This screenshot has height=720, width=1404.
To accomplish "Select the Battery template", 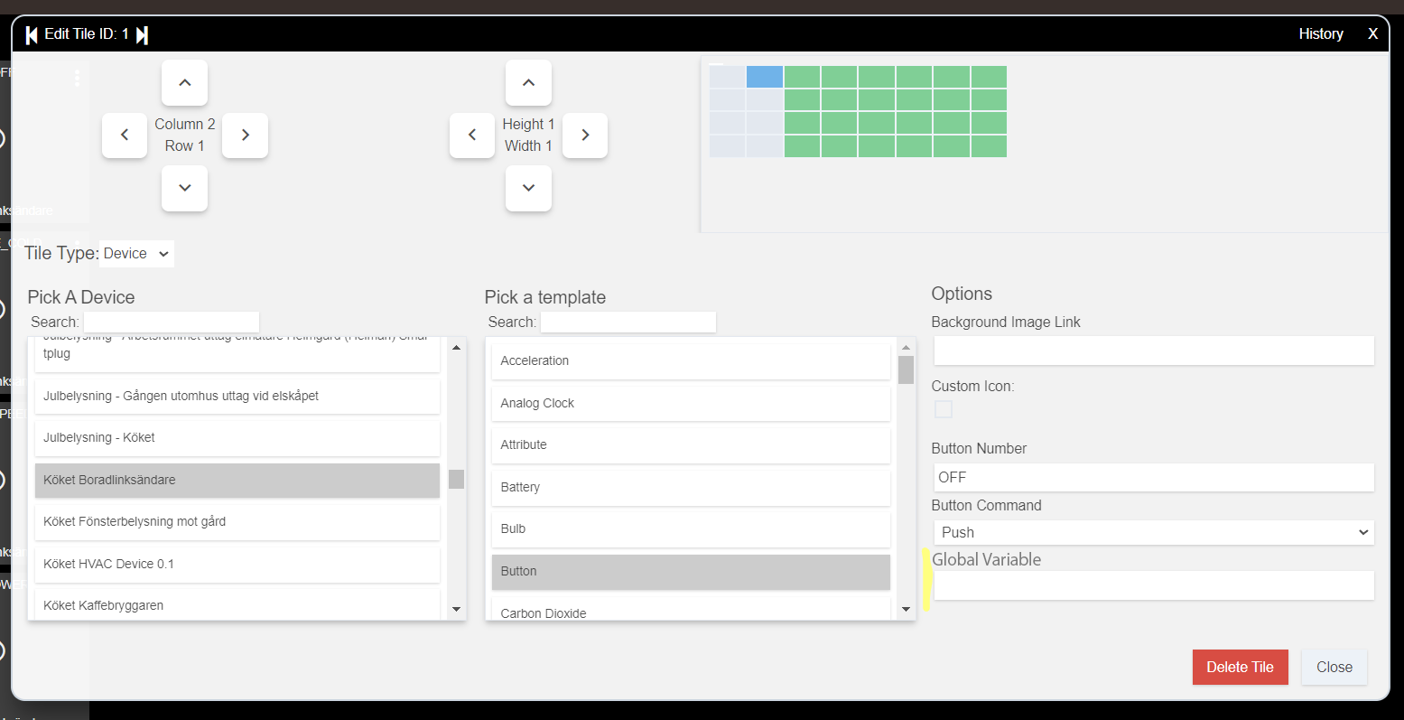I will pyautogui.click(x=689, y=486).
